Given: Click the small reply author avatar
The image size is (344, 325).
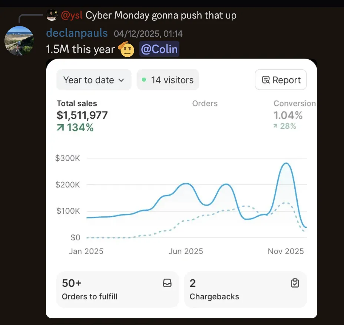Looking at the screenshot, I should pyautogui.click(x=52, y=15).
